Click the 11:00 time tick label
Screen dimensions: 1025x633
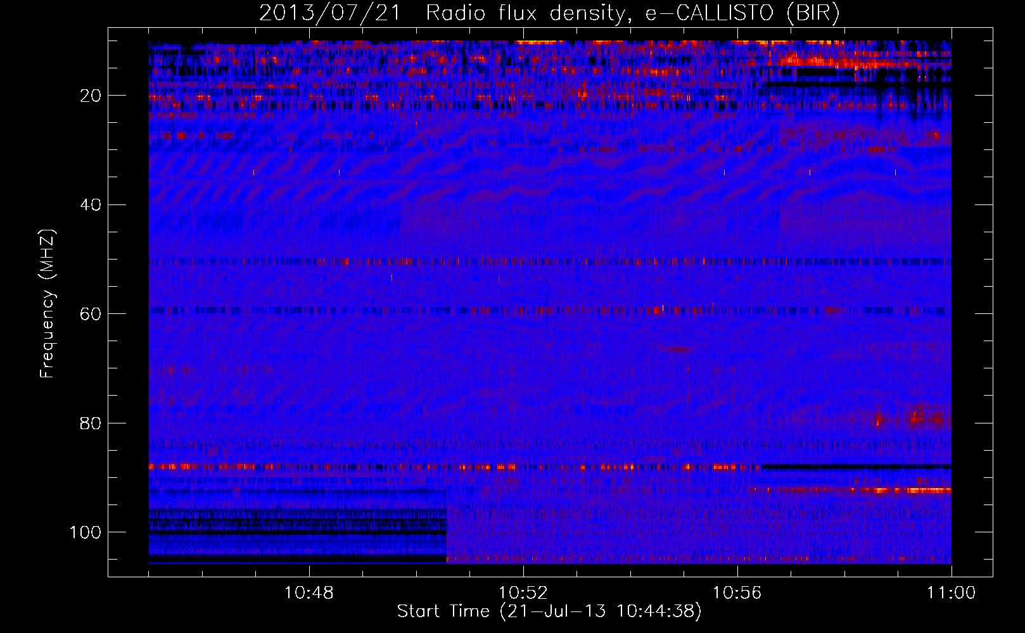click(951, 593)
